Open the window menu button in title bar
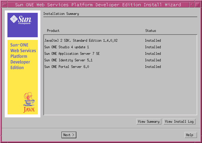202x143 pixels. click(x=5, y=5)
